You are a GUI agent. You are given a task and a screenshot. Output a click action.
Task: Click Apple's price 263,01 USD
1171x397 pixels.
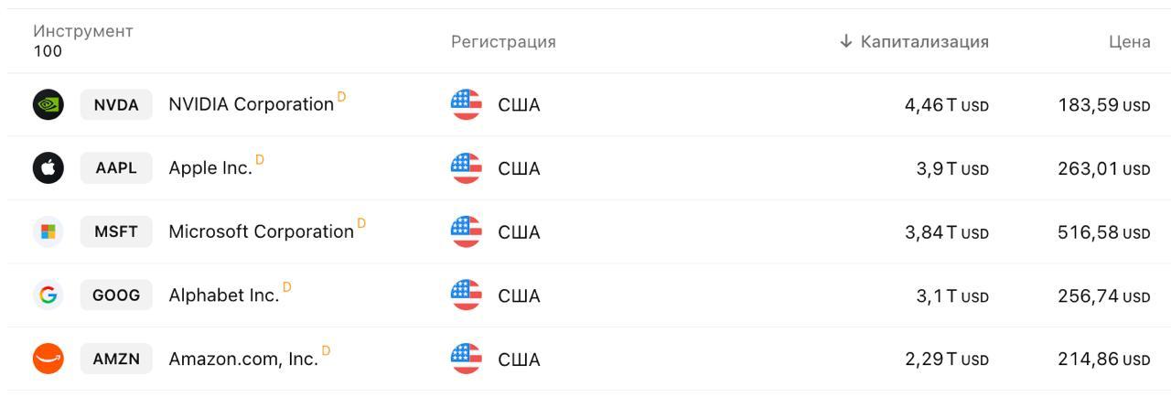(x=1103, y=168)
